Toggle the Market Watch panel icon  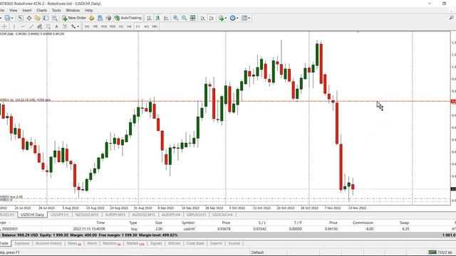[21, 18]
